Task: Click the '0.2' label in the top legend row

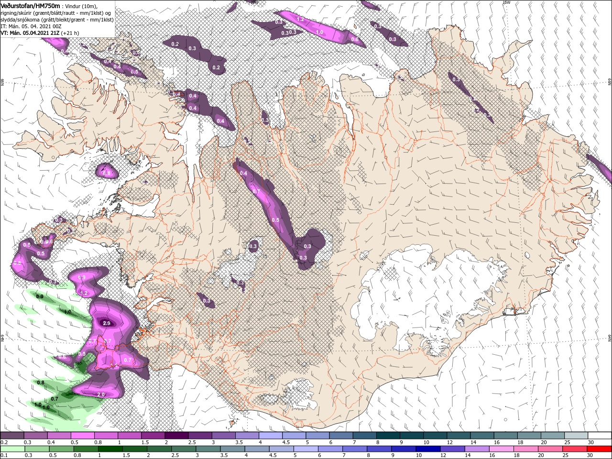Action: click(5, 442)
